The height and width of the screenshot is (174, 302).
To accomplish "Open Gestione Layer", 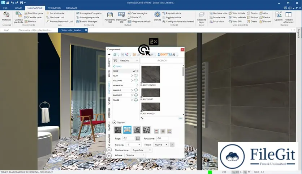I will (x=202, y=17).
